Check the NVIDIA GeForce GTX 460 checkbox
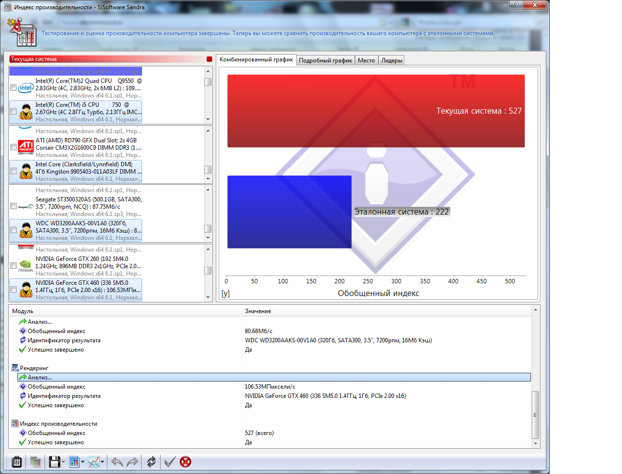622x474 pixels. (x=13, y=290)
